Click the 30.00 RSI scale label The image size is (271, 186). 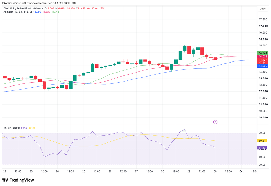point(262,165)
